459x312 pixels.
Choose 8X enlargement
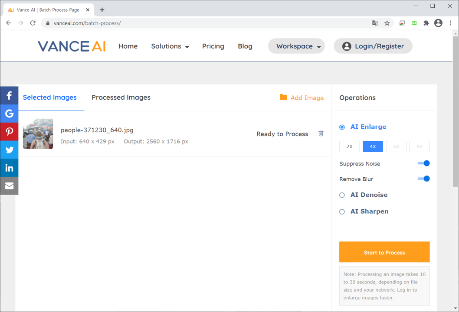point(420,146)
